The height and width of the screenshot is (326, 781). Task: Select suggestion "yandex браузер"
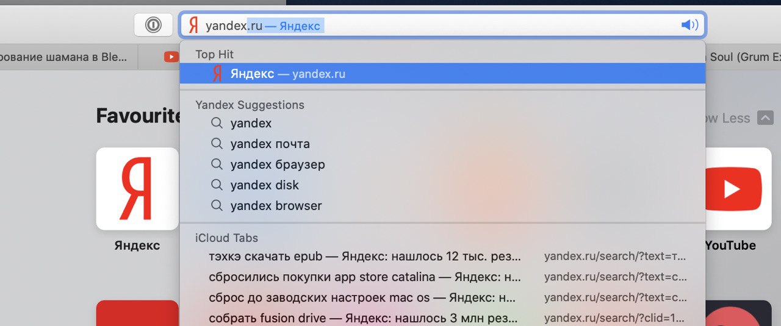point(442,165)
